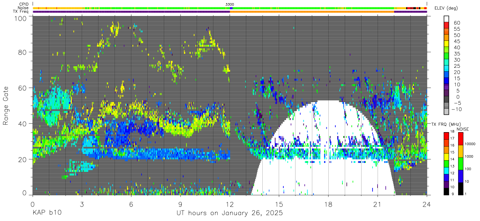Click the red top segment of NOISE colorbar
Screen dimensions: 480x221
pyautogui.click(x=461, y=139)
